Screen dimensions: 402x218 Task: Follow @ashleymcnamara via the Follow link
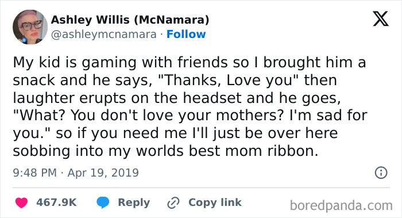point(186,34)
